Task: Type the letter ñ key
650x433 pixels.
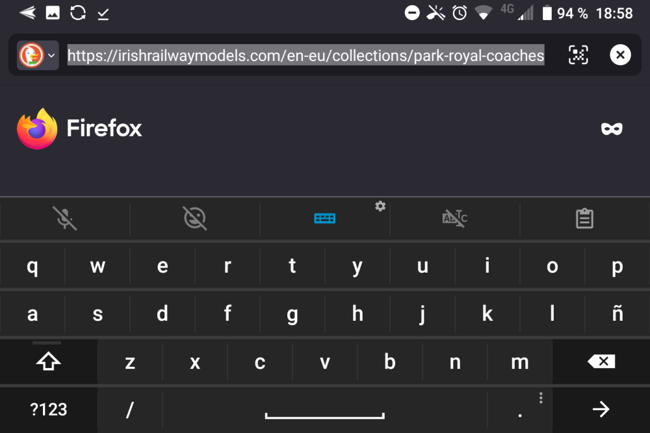Action: 617,314
